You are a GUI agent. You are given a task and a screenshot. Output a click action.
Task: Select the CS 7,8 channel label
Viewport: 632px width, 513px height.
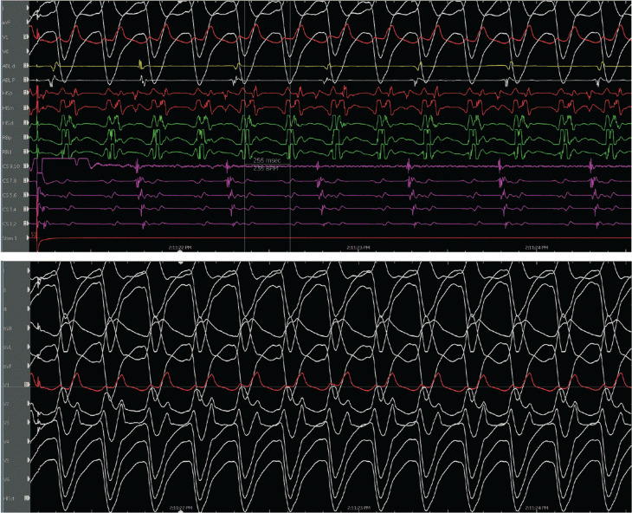[x=10, y=181]
